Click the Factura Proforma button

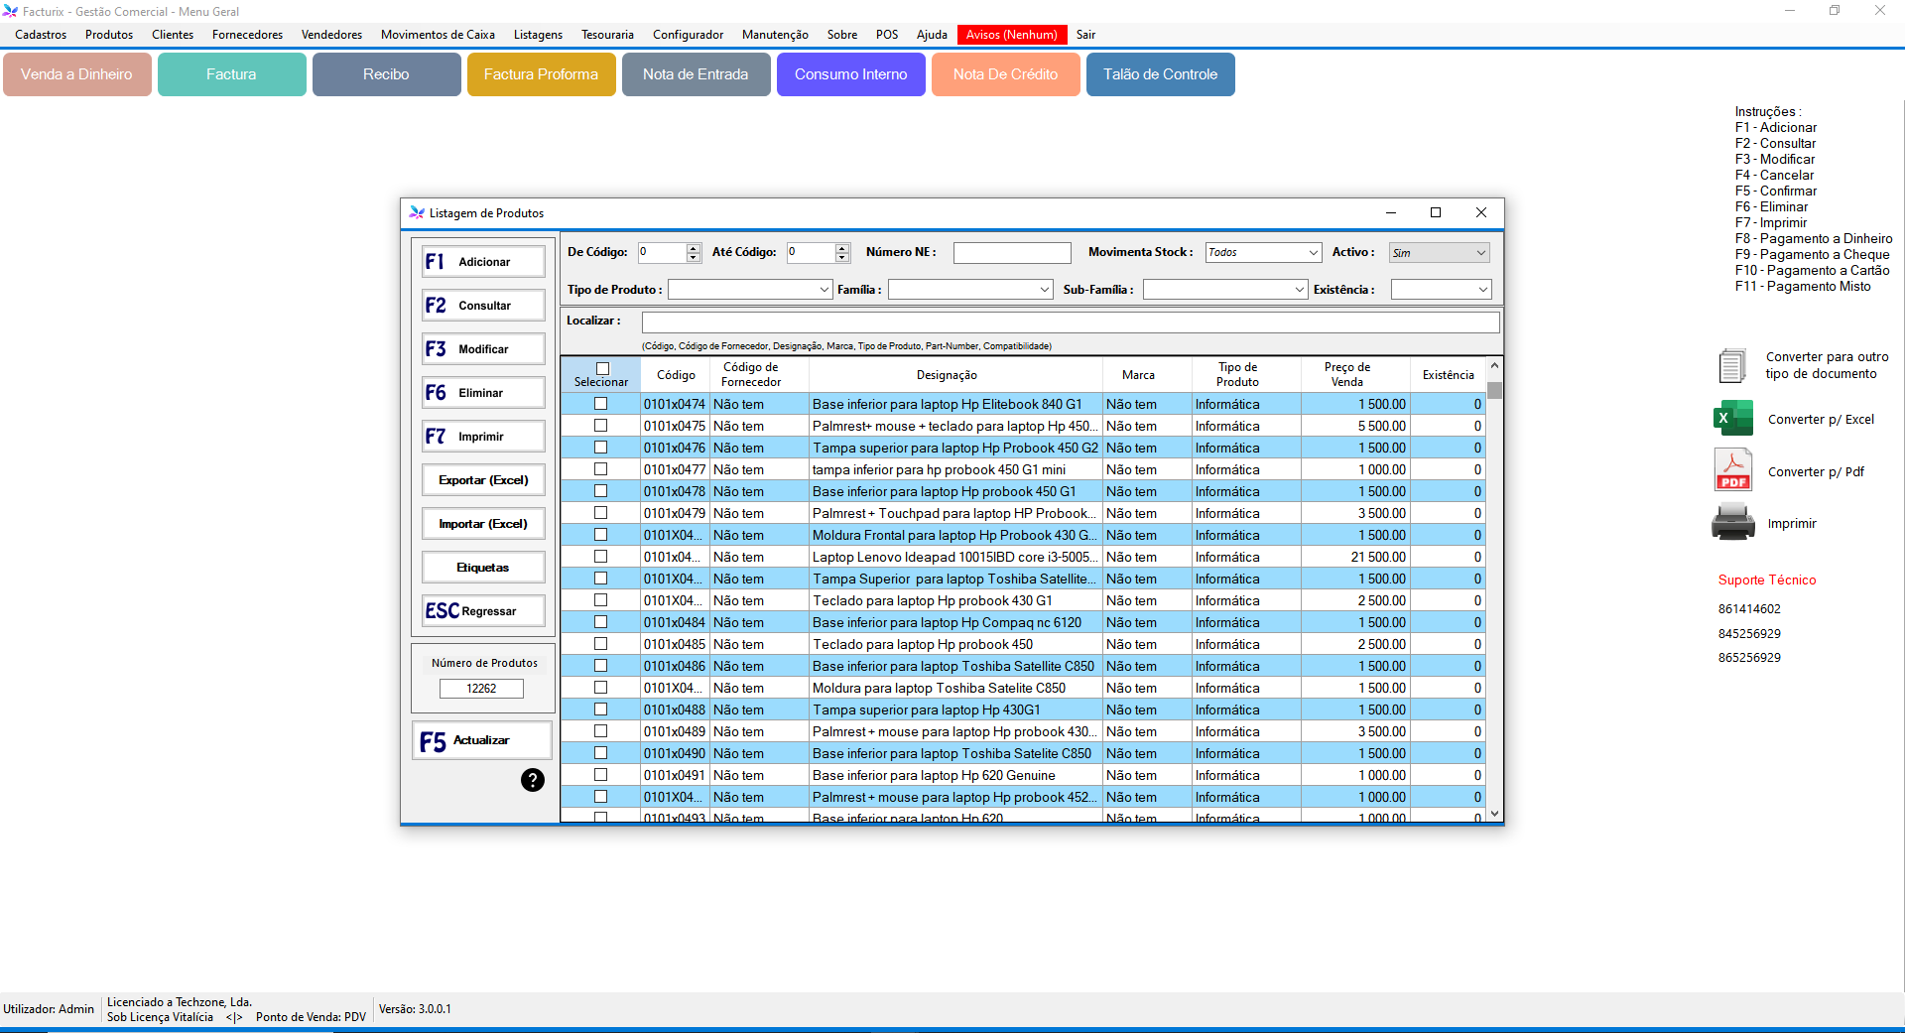541,74
